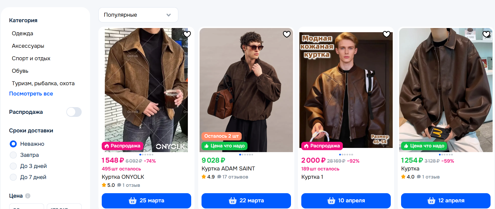This screenshot has width=495, height=209.
Task: Open the Популярные sort dropdown
Action: click(138, 15)
